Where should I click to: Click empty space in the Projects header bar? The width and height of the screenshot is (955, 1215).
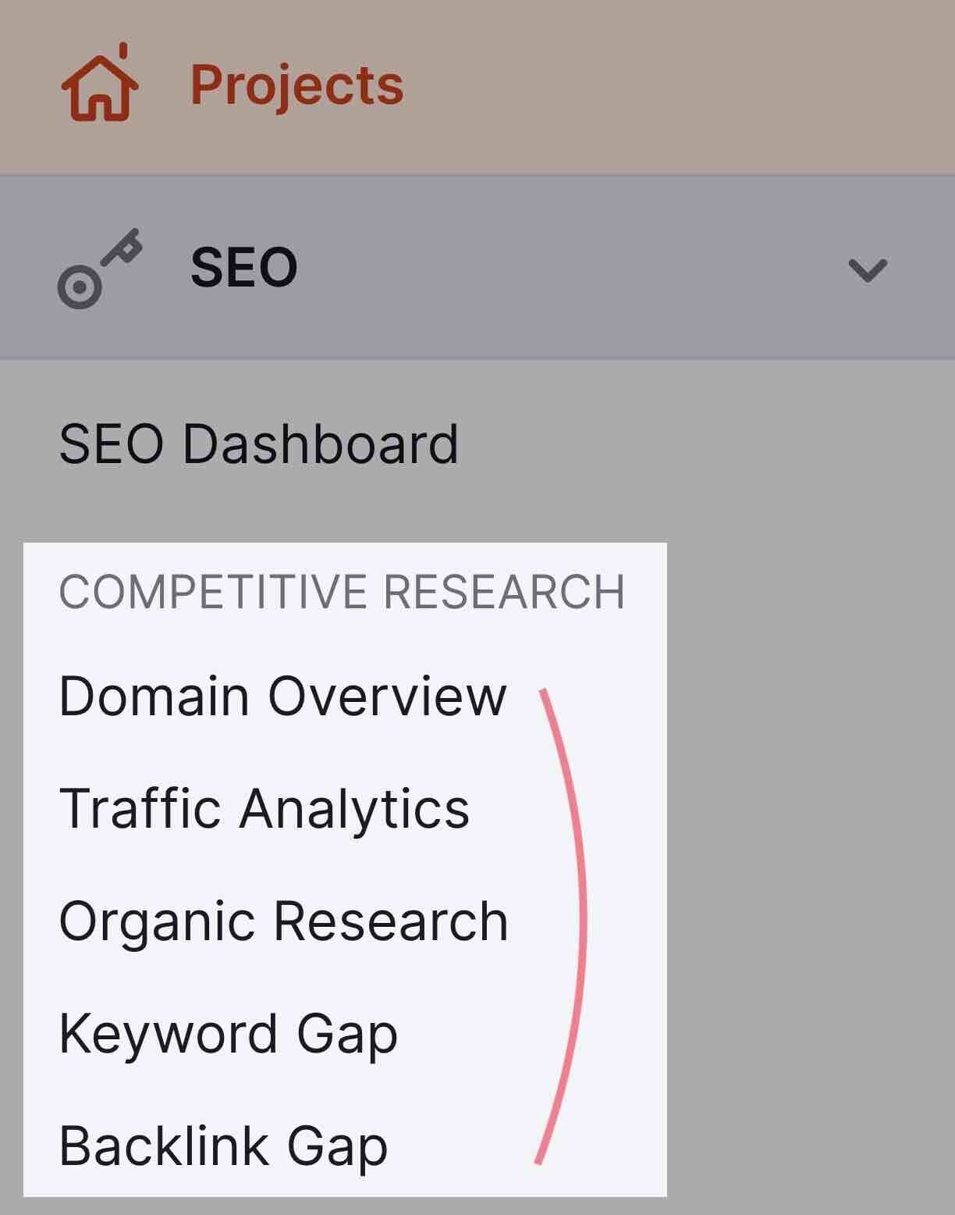pos(671,84)
